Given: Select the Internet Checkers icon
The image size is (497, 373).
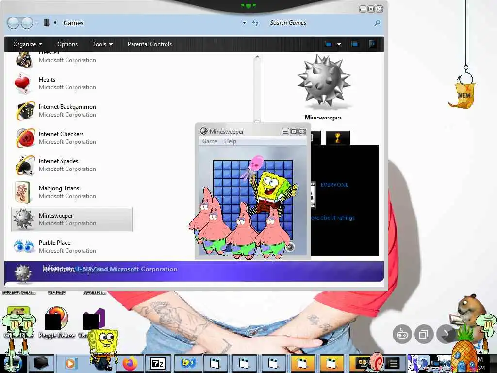Looking at the screenshot, I should (26, 137).
